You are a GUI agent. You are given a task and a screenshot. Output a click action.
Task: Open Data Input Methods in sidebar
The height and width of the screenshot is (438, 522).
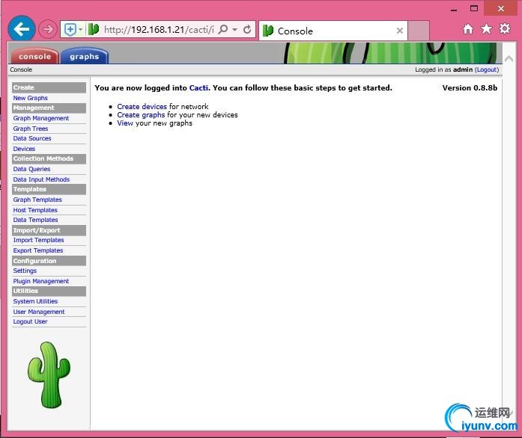coord(41,179)
